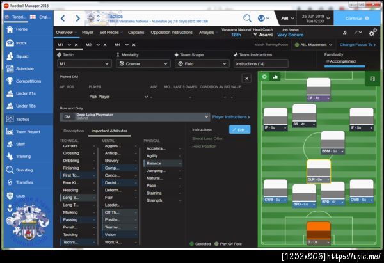Close tactic tab M1 with X
This screenshot has height=263, width=384.
(76, 45)
